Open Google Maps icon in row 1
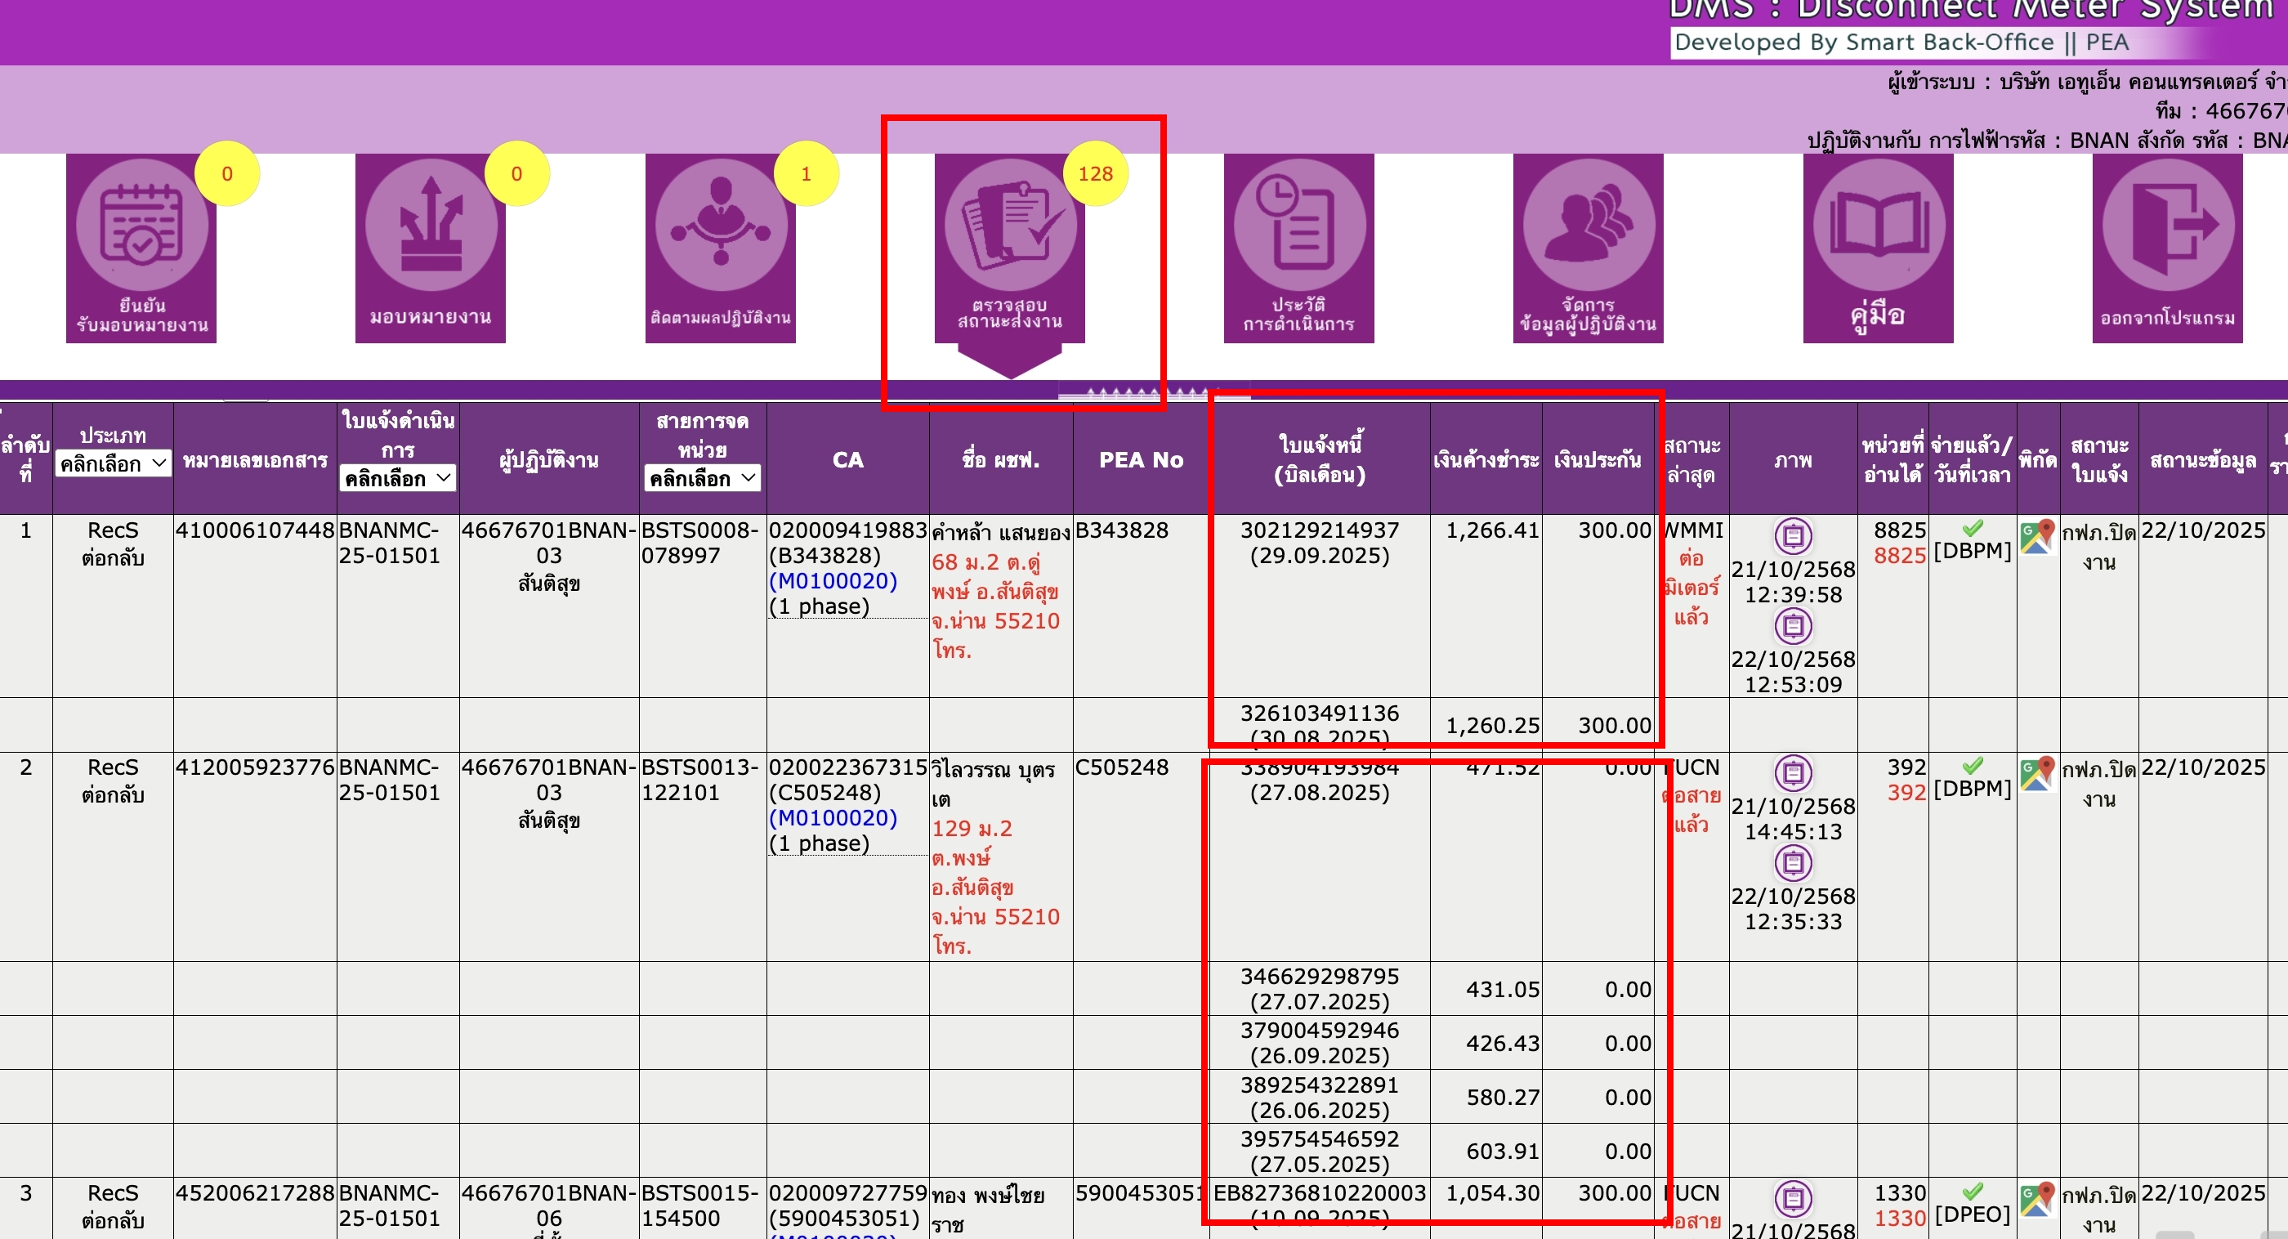2288x1239 pixels. point(2037,536)
